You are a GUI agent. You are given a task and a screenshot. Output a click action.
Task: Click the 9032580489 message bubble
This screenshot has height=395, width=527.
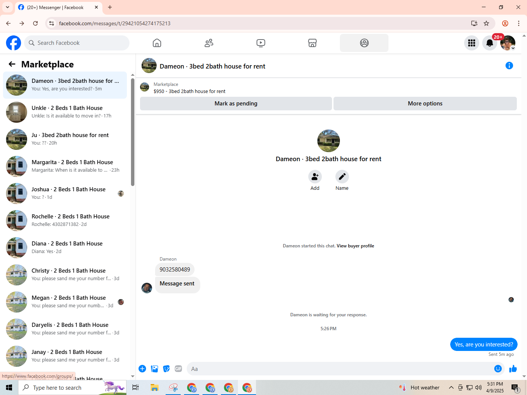coord(175,270)
